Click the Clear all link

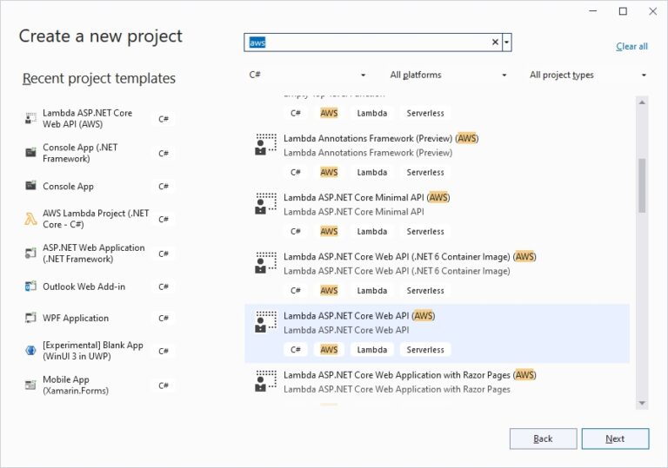point(631,46)
